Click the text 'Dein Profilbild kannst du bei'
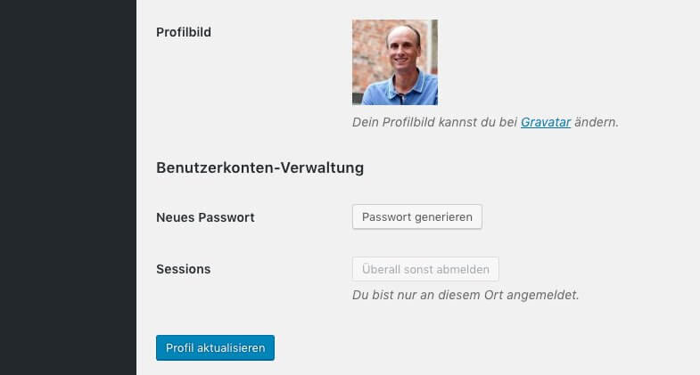Image resolution: width=700 pixels, height=375 pixels. [x=434, y=122]
